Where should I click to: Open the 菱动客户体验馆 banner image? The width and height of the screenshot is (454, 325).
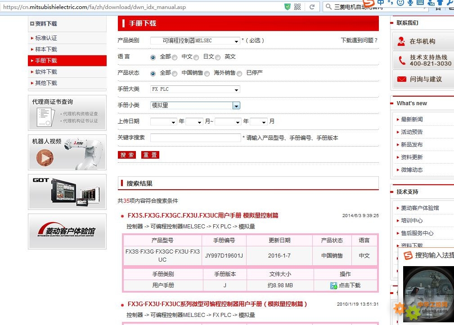click(x=67, y=232)
